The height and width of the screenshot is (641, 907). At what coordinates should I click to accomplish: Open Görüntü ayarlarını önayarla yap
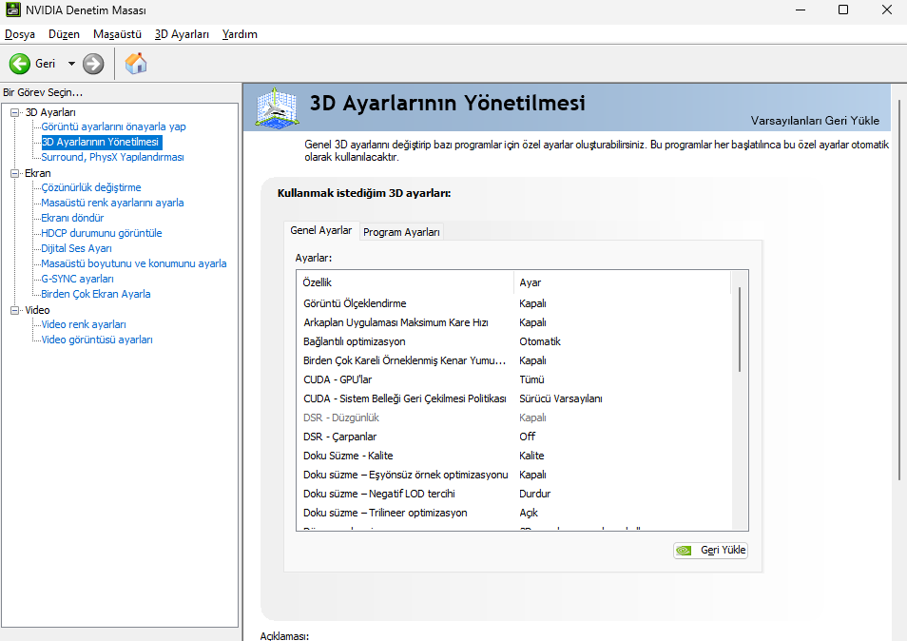113,126
